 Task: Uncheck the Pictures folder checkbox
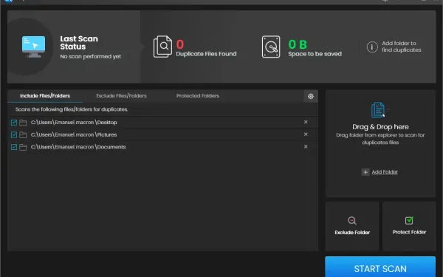(14, 135)
